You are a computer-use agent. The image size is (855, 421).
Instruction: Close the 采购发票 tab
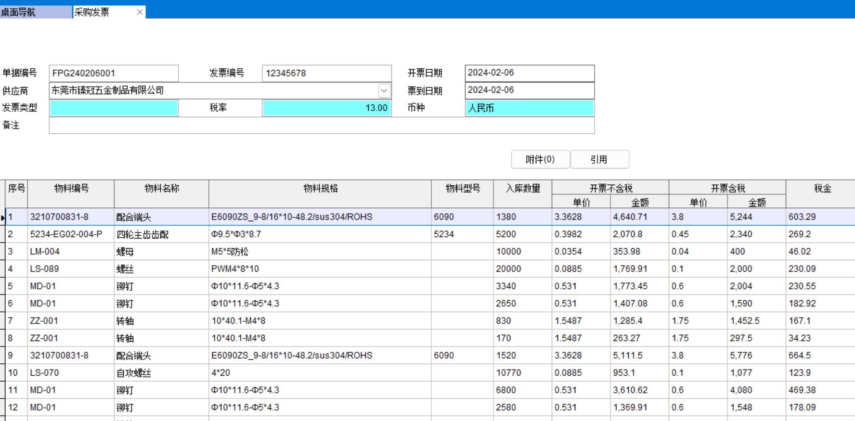click(140, 12)
